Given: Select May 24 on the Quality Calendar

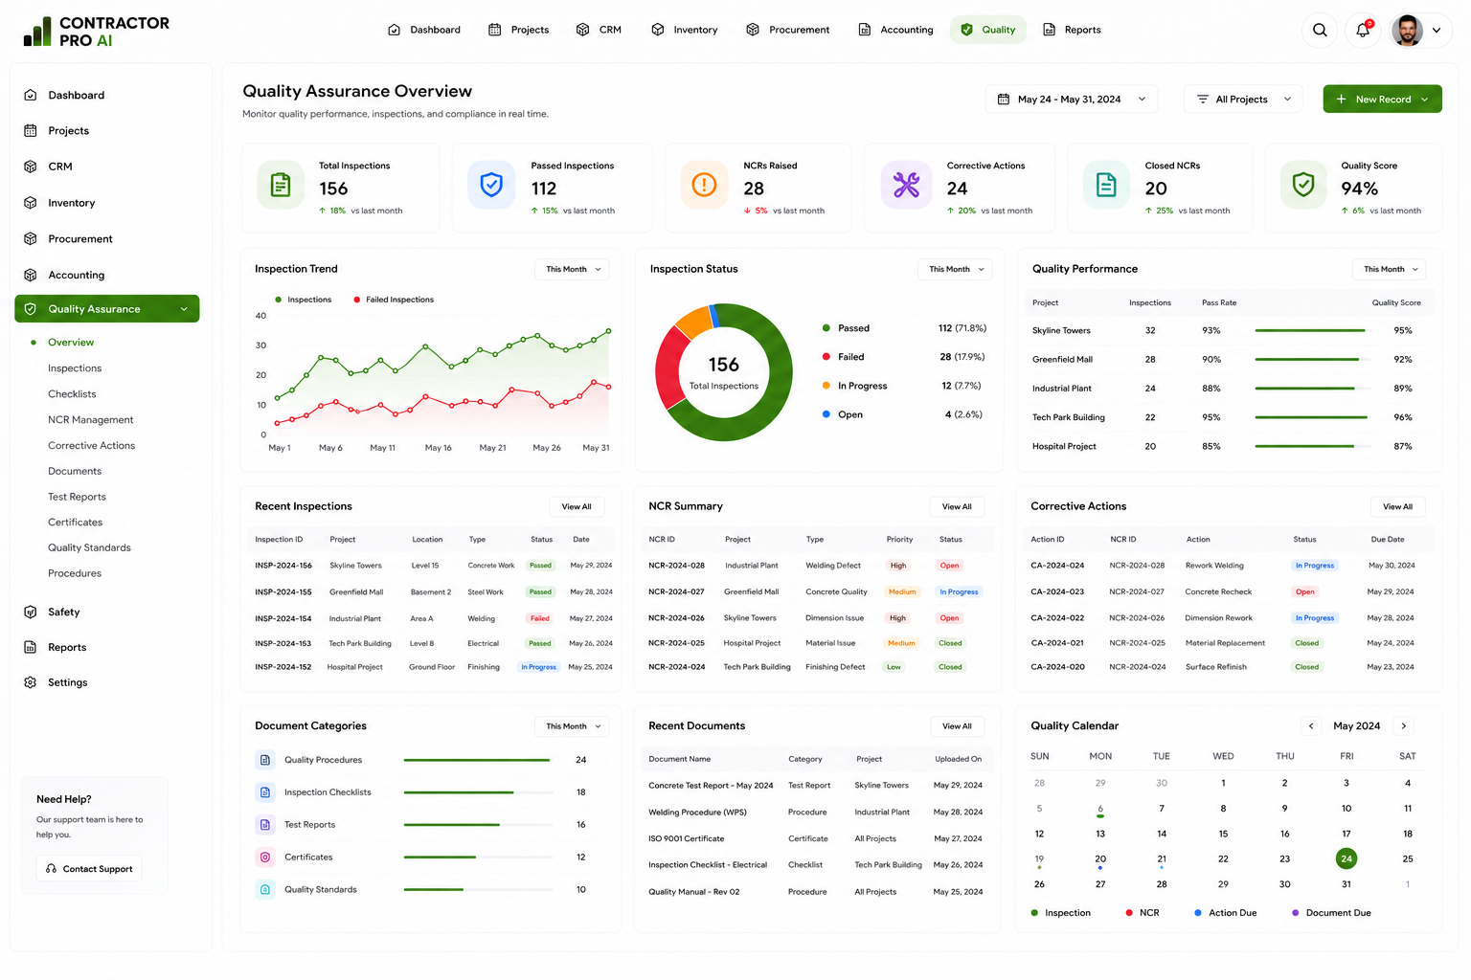Looking at the screenshot, I should pyautogui.click(x=1347, y=858).
